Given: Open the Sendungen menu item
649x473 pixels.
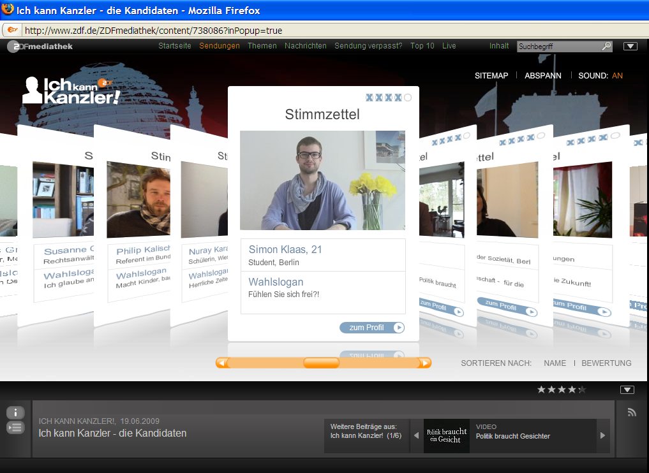Looking at the screenshot, I should pyautogui.click(x=220, y=46).
